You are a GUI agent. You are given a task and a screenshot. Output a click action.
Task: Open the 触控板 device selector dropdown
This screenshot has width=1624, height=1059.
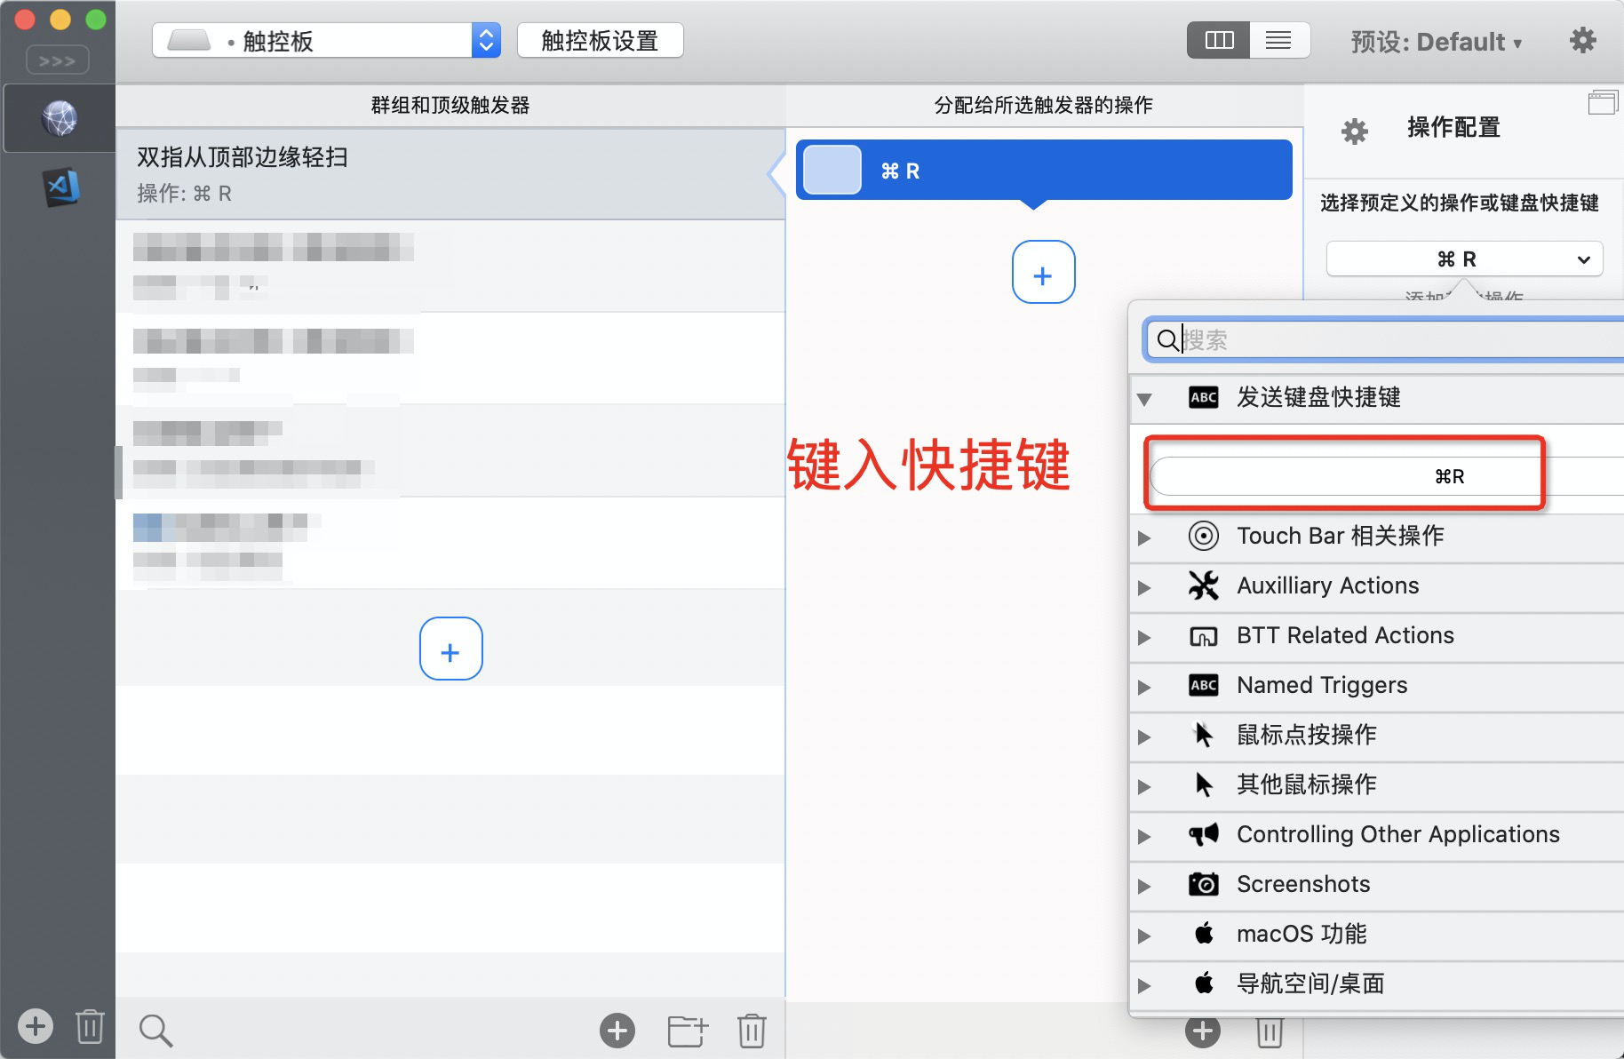[485, 40]
